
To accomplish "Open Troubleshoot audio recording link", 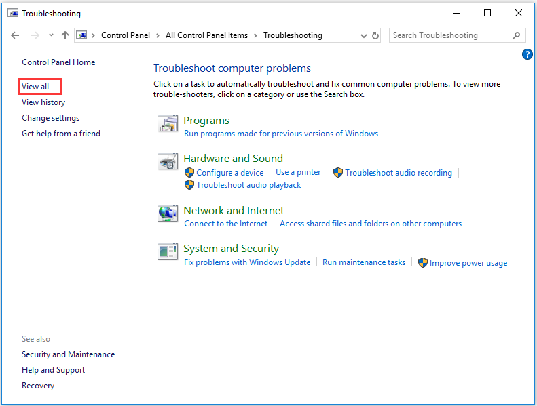I will pyautogui.click(x=399, y=173).
